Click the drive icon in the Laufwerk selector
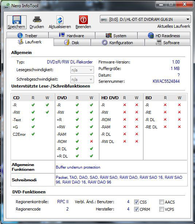The width and height of the screenshot is (195, 224). [104, 20]
